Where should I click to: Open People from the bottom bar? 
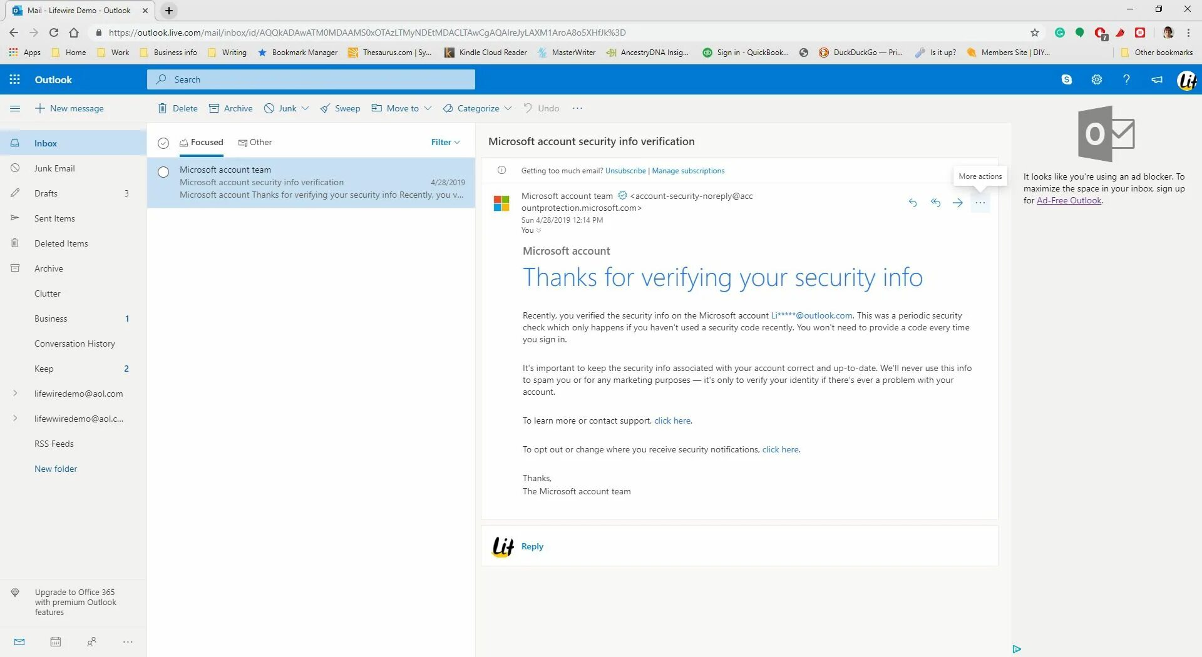pyautogui.click(x=91, y=642)
